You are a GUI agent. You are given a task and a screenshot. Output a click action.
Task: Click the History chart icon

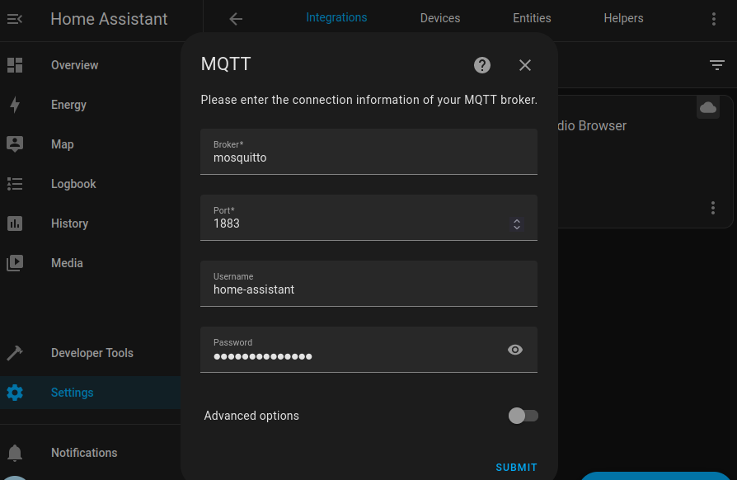(x=15, y=224)
